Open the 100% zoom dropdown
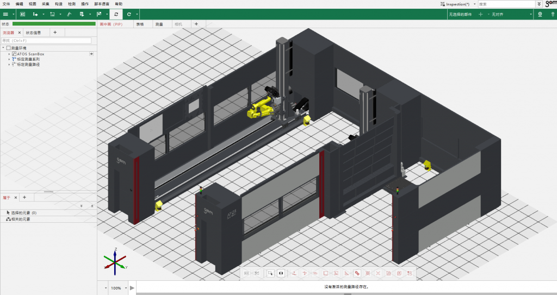Viewport: 557px width, 295px height. click(126, 288)
